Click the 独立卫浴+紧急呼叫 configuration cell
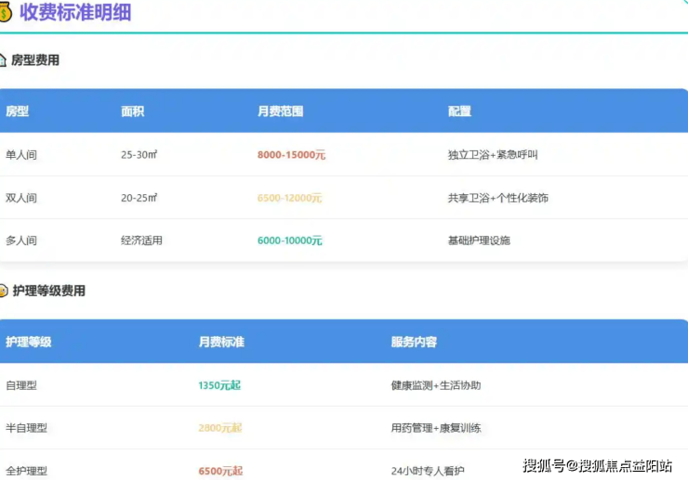This screenshot has height=480, width=688. (x=493, y=155)
